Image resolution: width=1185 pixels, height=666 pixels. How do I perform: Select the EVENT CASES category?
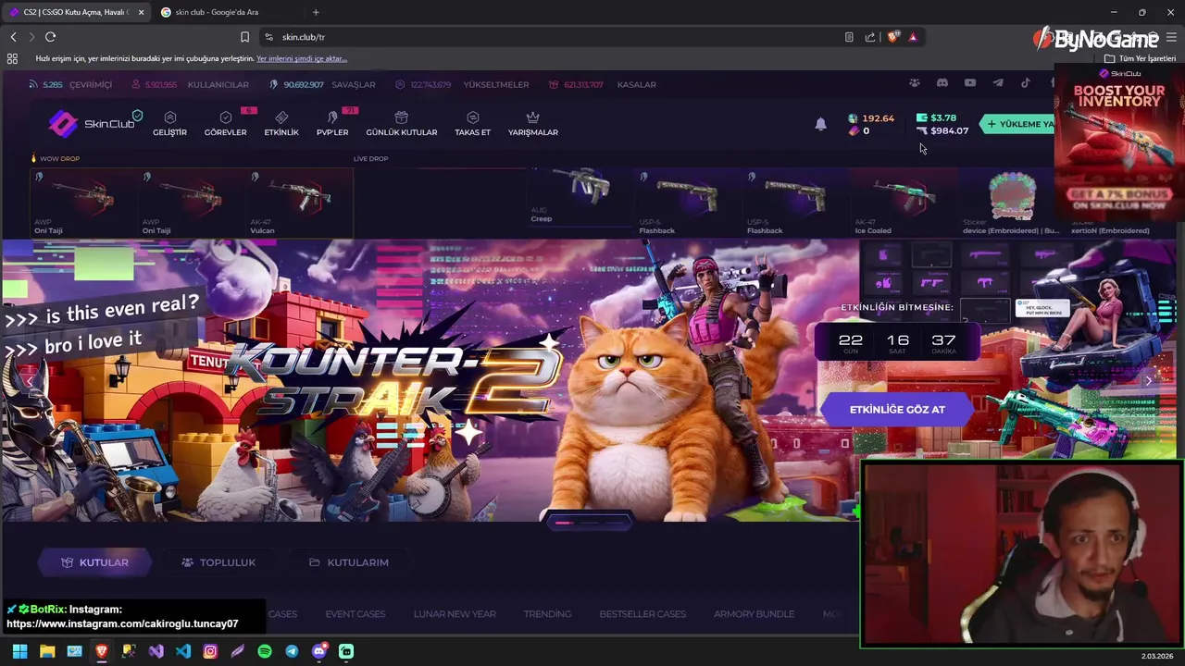355,614
